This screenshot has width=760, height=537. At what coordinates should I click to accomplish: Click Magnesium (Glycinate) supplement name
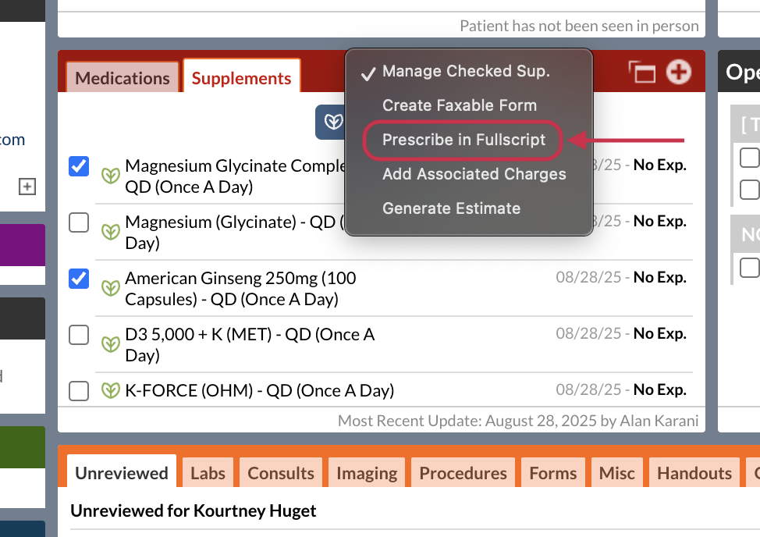(235, 232)
